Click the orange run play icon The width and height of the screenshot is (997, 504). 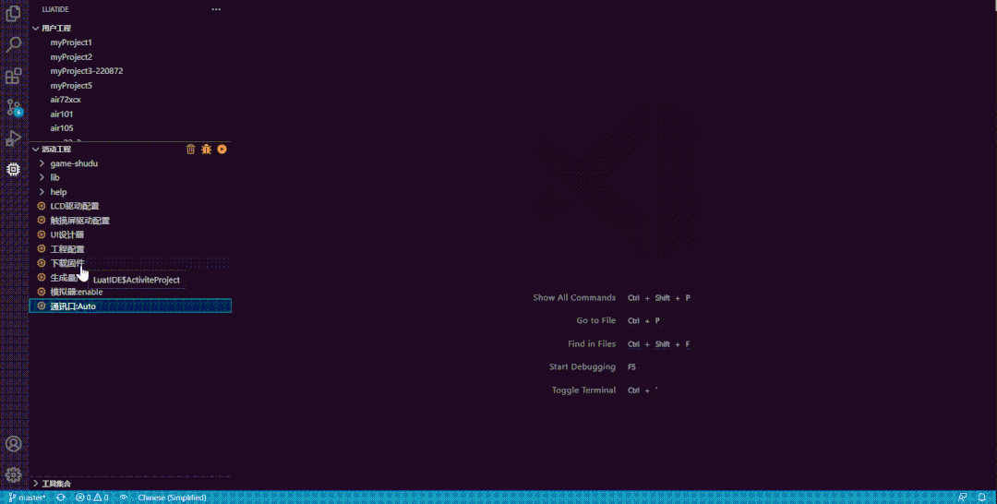pos(222,150)
